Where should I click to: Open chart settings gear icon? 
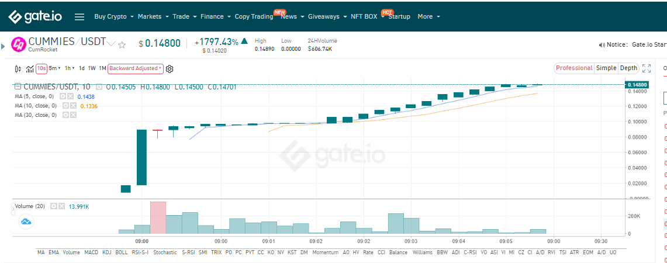pyautogui.click(x=170, y=68)
